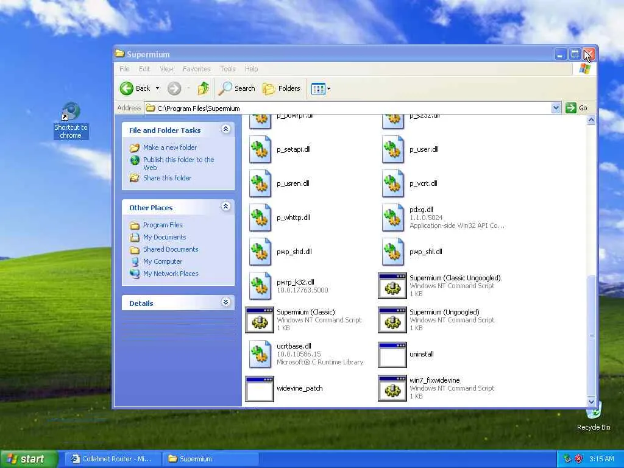The image size is (624, 468).
Task: Go to Program Files in Other Places
Action: coord(162,225)
